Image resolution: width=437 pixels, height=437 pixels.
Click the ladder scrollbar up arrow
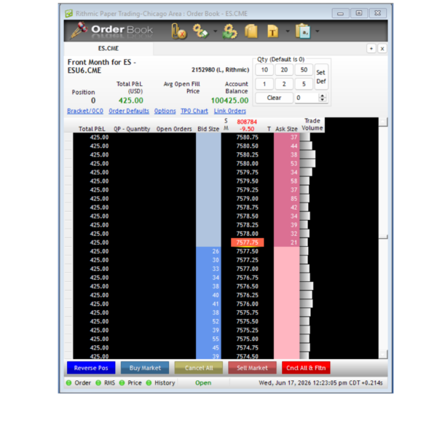click(x=383, y=122)
